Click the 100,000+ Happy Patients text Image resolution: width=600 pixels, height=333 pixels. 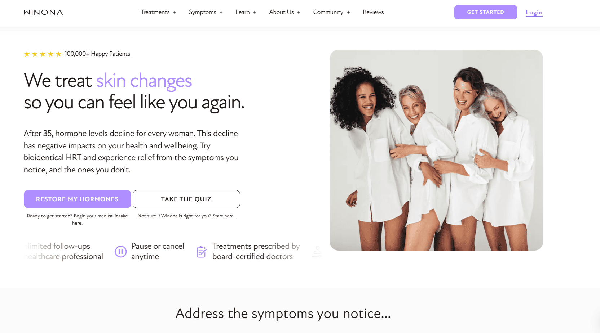(x=97, y=54)
